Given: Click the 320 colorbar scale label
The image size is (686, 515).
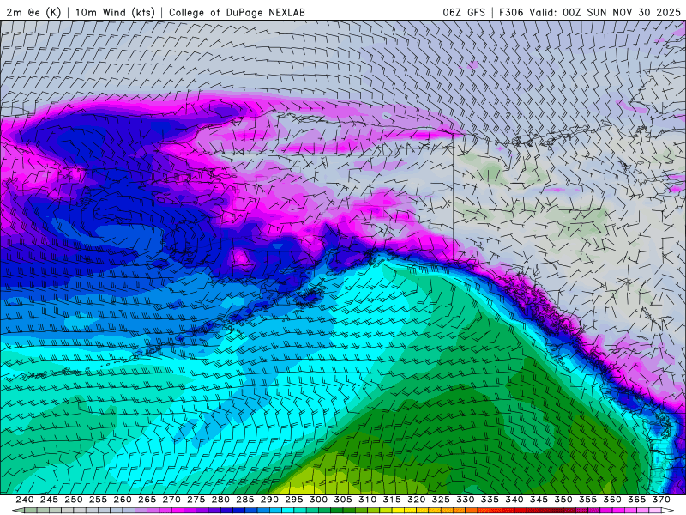Looking at the screenshot, I should pyautogui.click(x=417, y=500).
